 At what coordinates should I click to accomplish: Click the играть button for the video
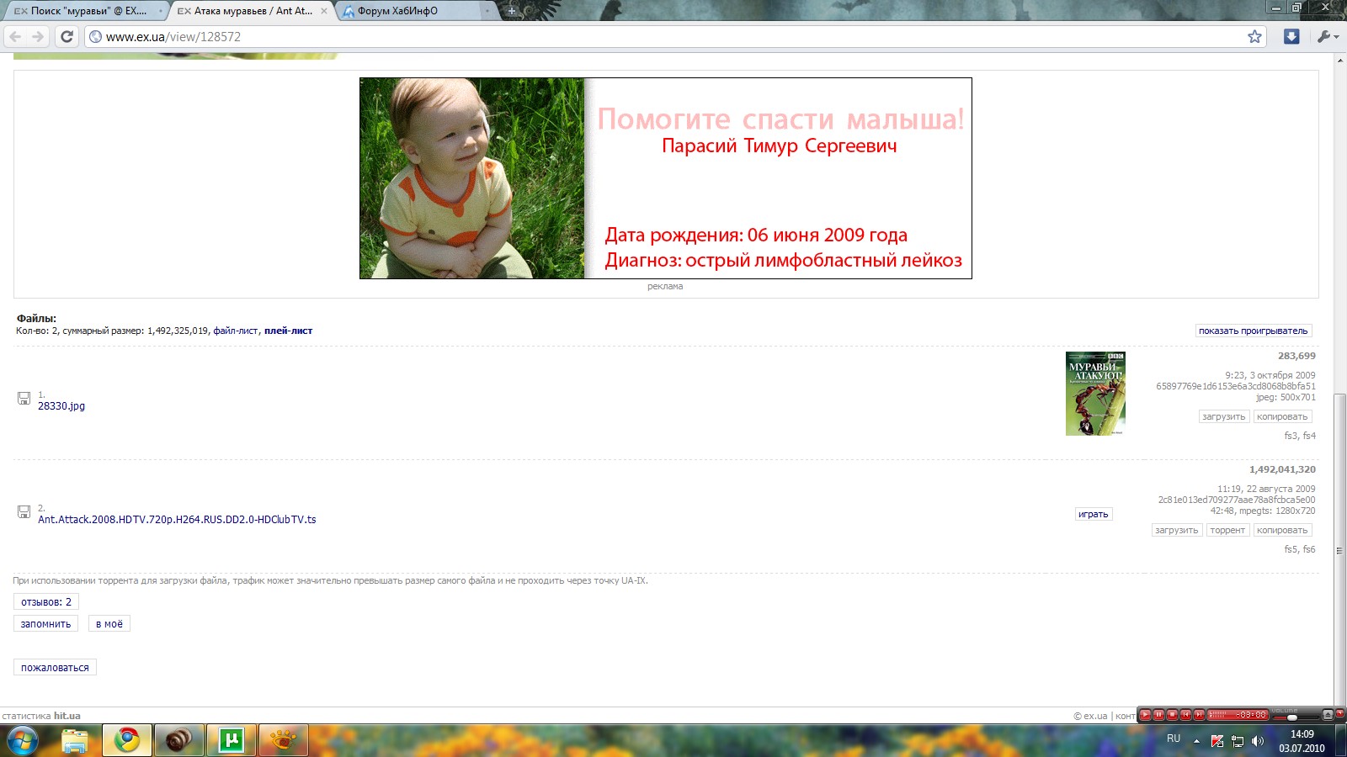1093,514
